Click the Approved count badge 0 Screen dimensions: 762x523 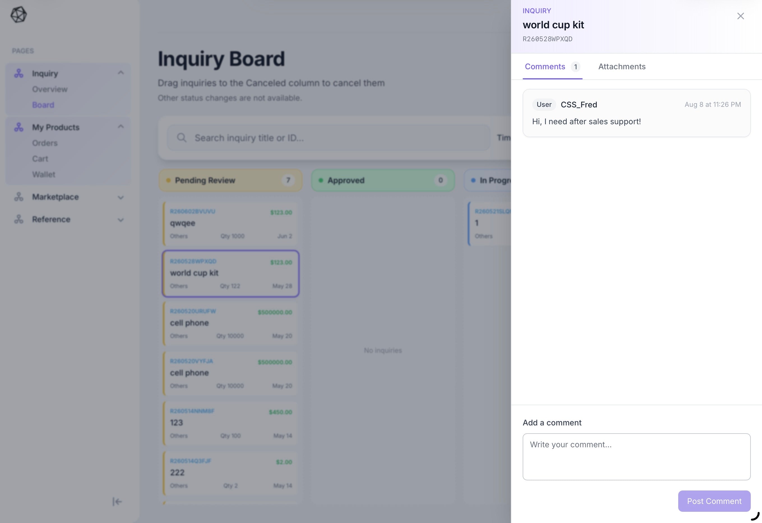pos(440,180)
